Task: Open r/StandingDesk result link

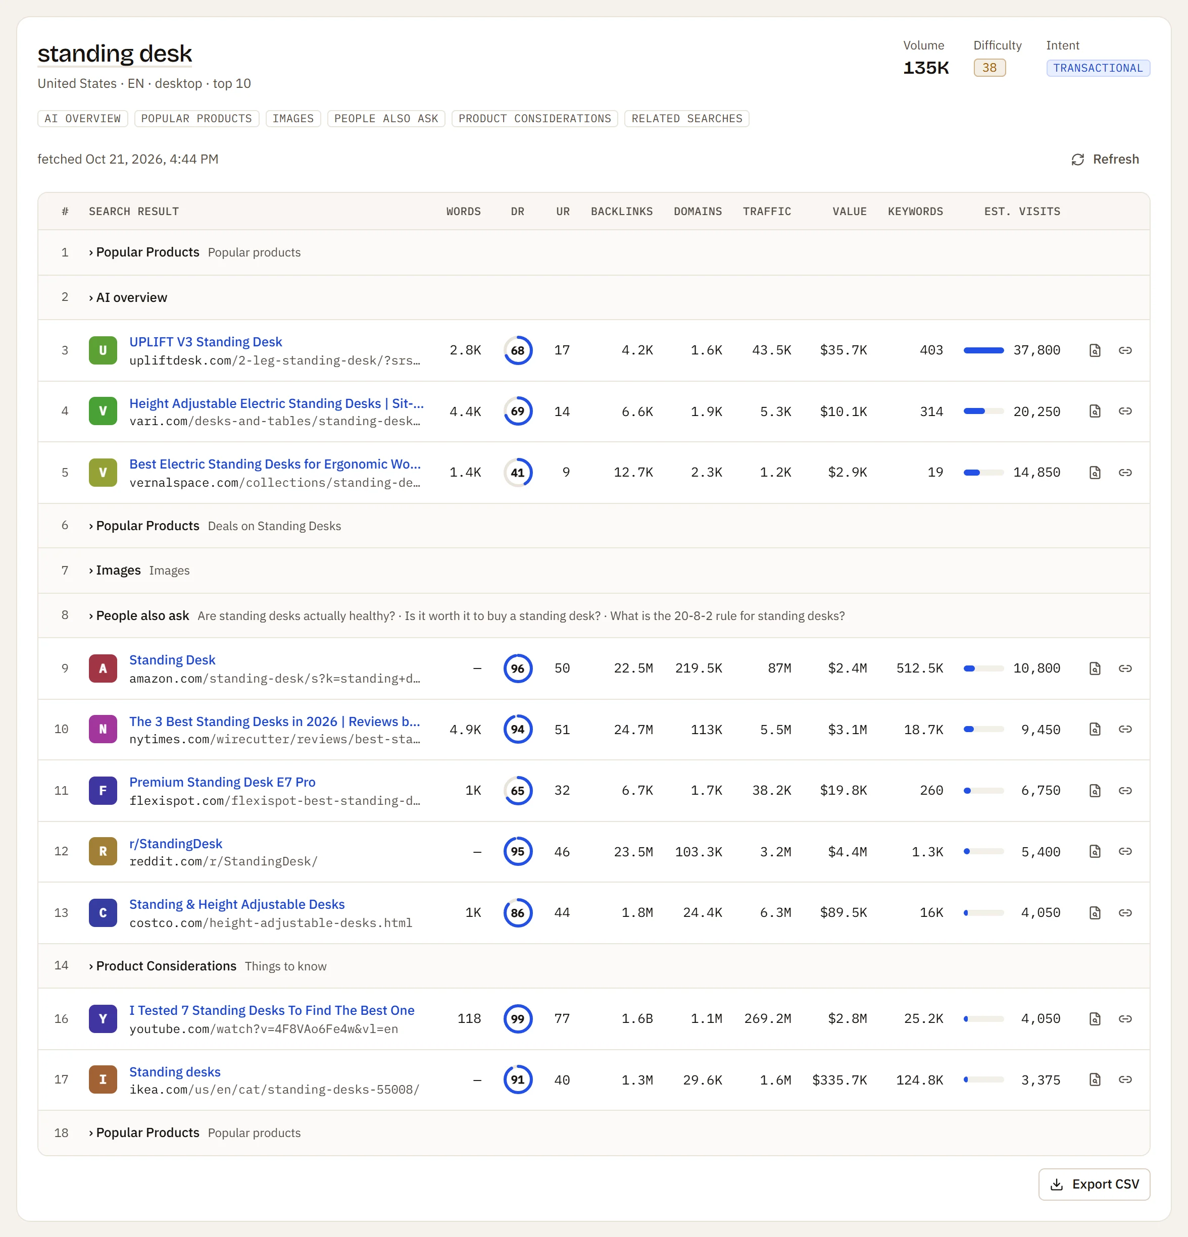Action: click(x=175, y=844)
